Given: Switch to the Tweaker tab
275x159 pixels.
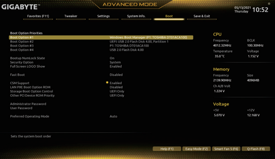Looking at the screenshot, I should [71, 16].
